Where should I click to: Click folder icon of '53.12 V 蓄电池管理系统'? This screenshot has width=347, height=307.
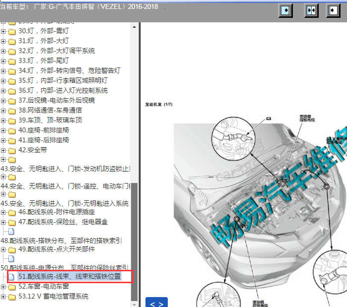[12, 297]
